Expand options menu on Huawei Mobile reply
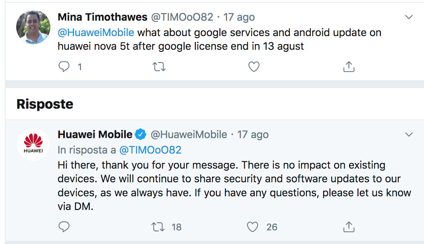 point(409,134)
